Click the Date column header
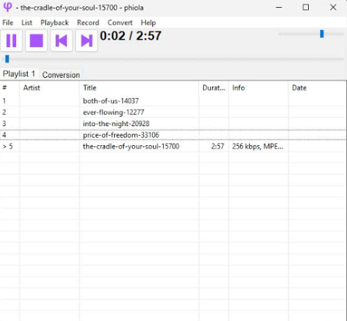Viewport: 347px width, 321px height. (317, 88)
